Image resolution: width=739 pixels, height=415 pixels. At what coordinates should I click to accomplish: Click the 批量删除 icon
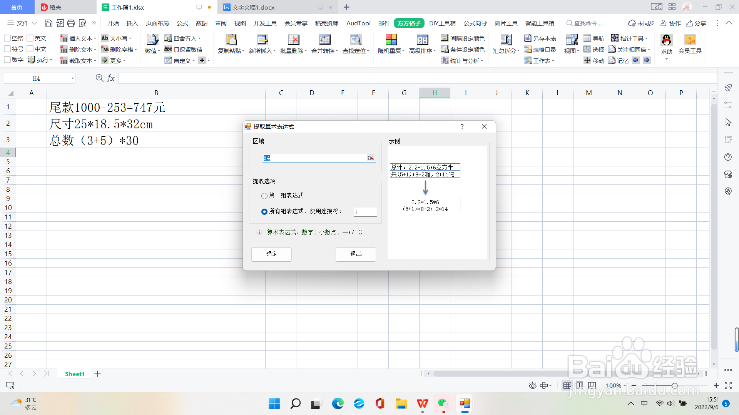coord(293,40)
